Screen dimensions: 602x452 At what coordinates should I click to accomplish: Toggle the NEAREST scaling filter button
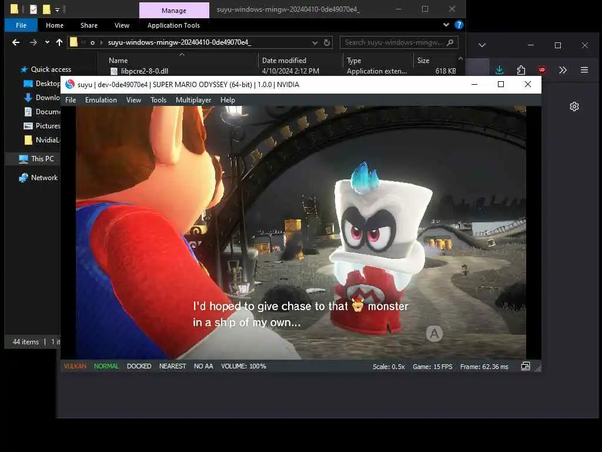click(x=172, y=366)
